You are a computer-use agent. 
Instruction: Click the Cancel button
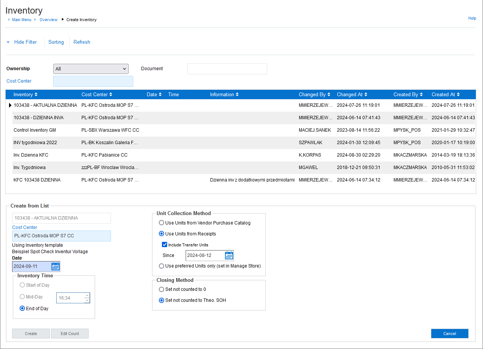[x=449, y=334]
